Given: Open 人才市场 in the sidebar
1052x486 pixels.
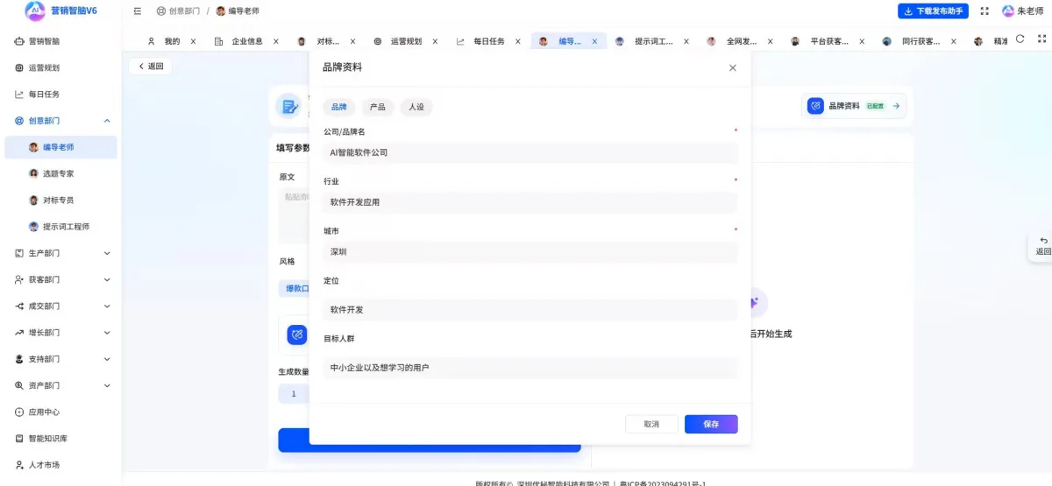Looking at the screenshot, I should [60, 465].
